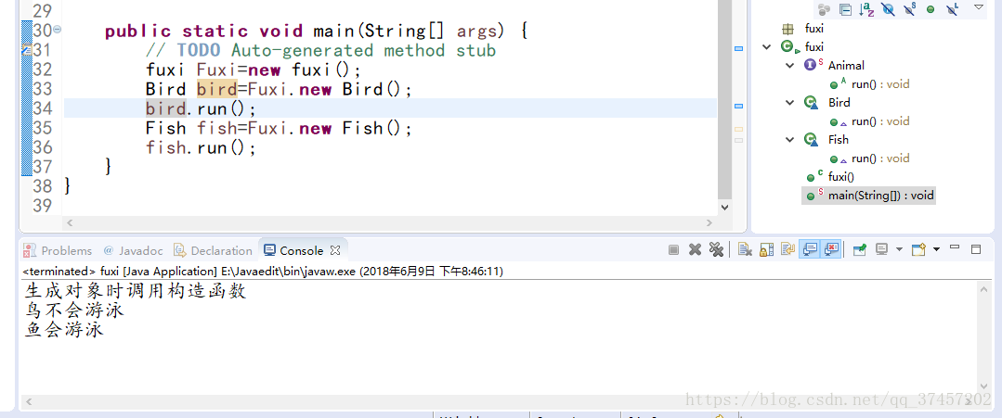1002x418 pixels.
Task: Click Remove All Terminated Launches double-X icon
Action: [x=716, y=249]
